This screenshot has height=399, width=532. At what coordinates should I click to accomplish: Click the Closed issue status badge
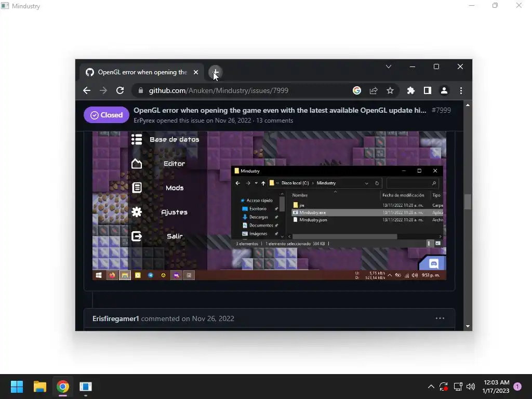pyautogui.click(x=106, y=115)
